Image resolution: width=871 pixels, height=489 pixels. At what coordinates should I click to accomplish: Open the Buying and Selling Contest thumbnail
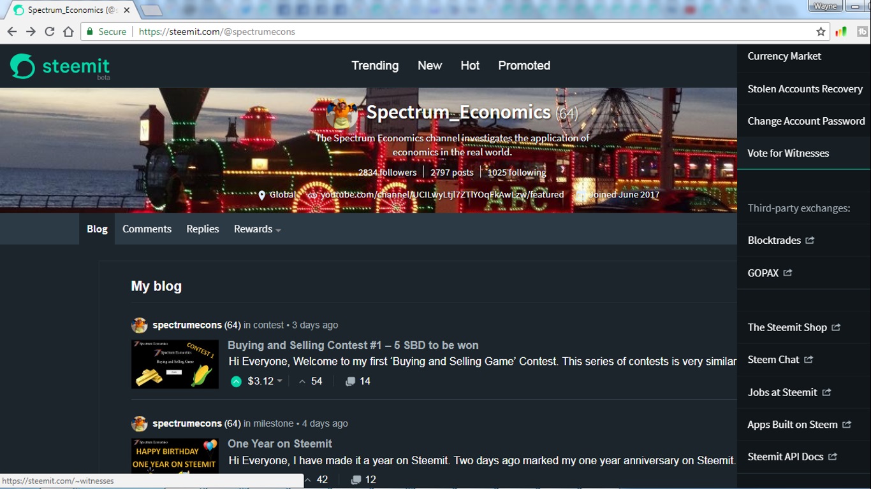pos(175,364)
